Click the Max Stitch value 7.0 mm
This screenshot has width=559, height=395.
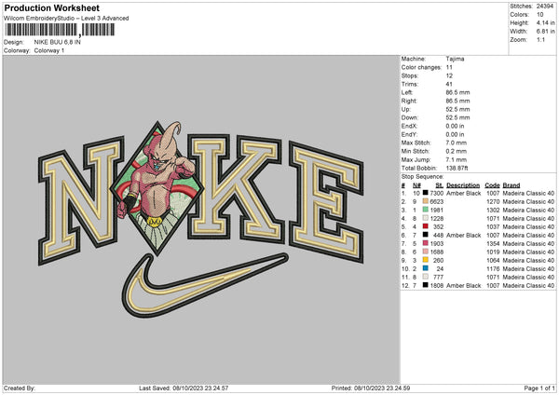[x=457, y=143]
